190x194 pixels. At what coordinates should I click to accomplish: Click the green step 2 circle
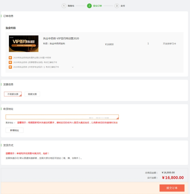coord(89,6)
